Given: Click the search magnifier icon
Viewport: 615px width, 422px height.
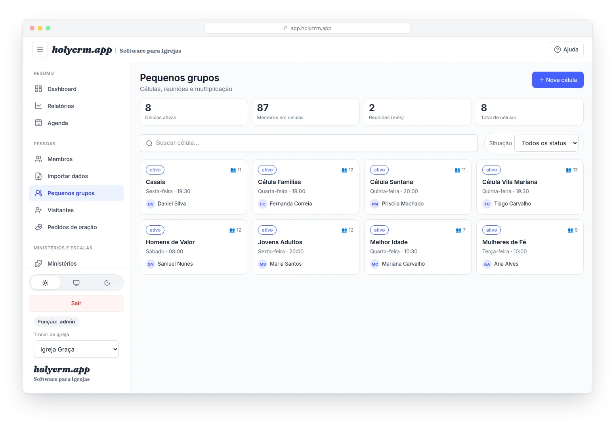Looking at the screenshot, I should [149, 143].
